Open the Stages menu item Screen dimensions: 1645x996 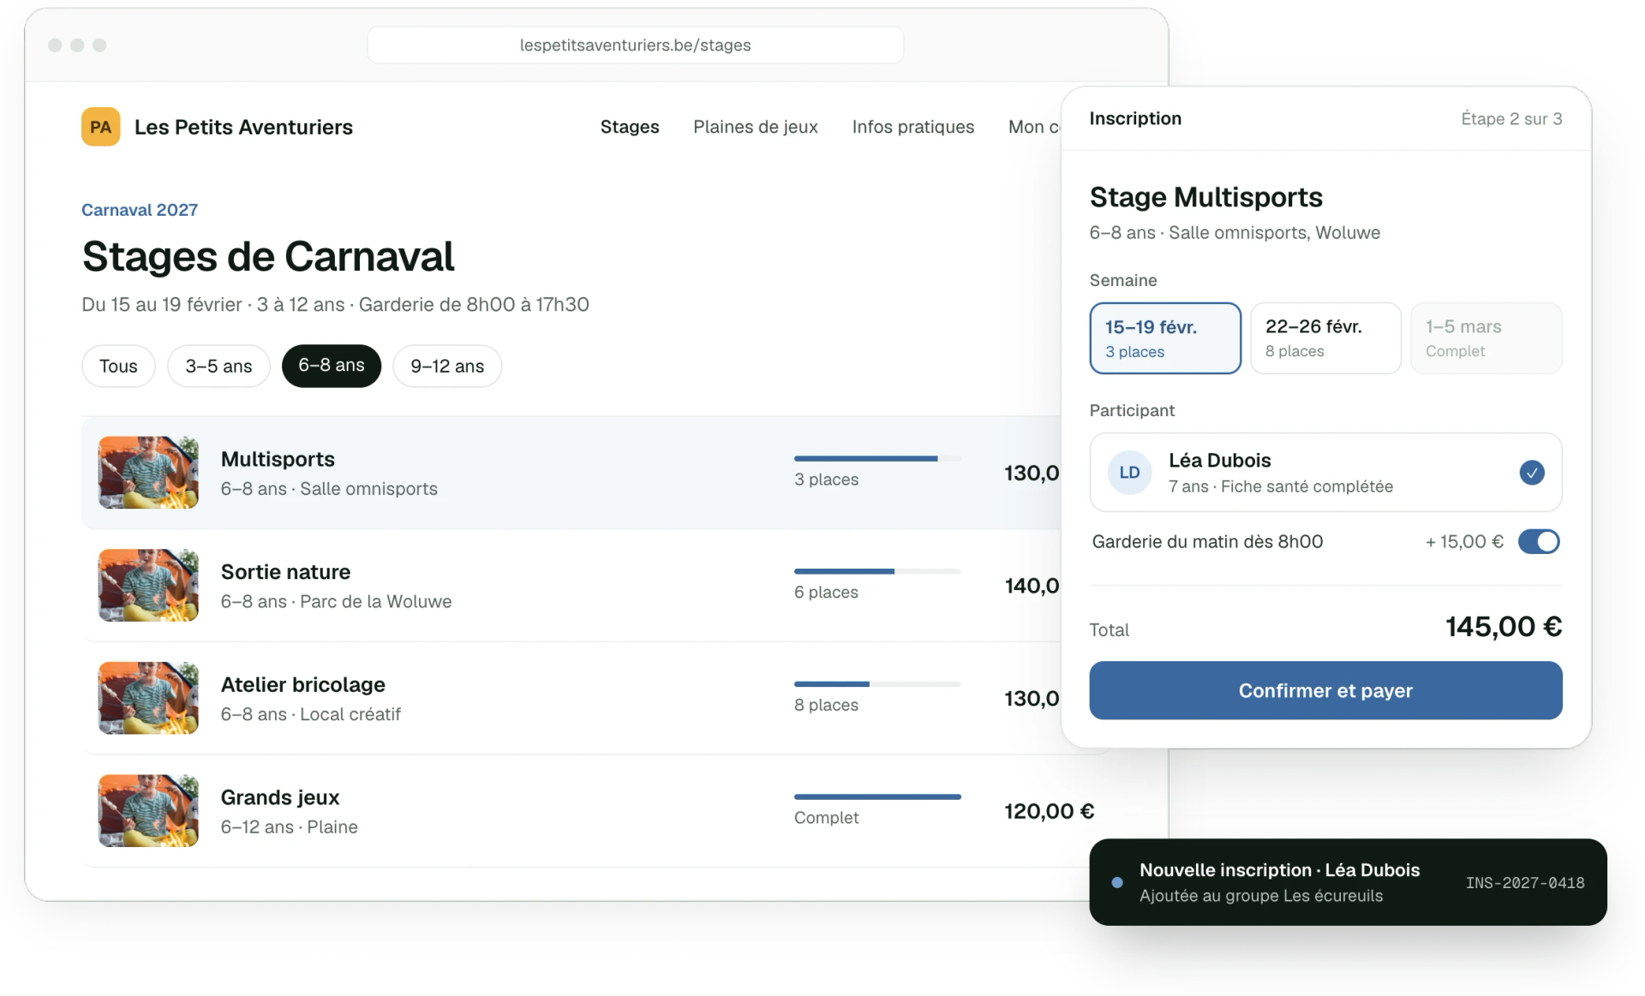click(630, 127)
